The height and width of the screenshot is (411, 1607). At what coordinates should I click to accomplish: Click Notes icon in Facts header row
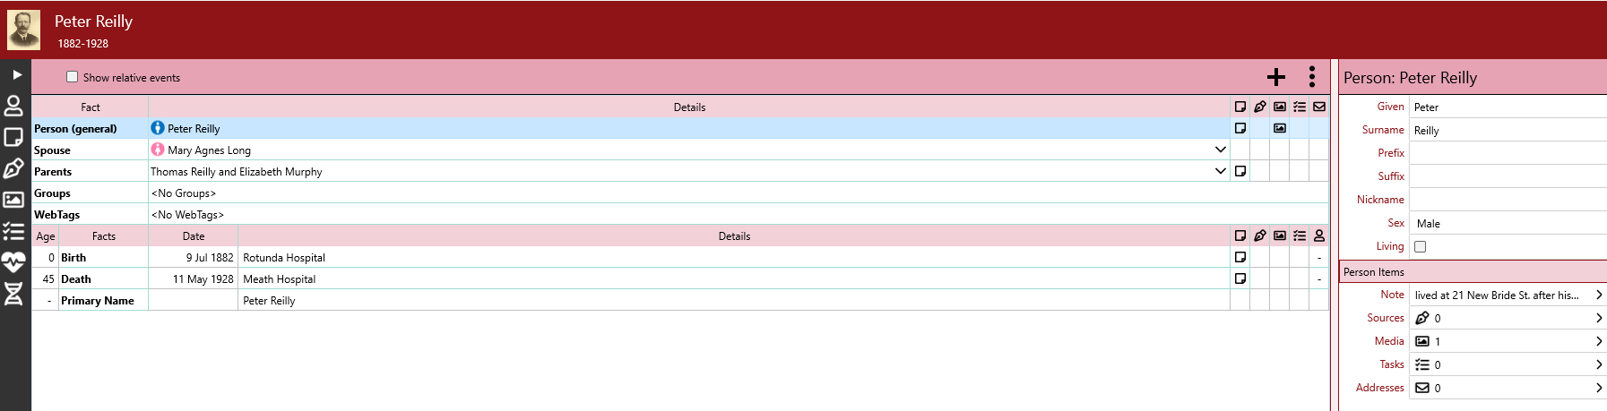click(x=1240, y=235)
